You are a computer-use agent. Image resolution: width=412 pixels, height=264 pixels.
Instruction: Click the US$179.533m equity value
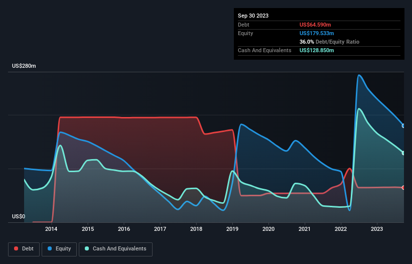pyautogui.click(x=317, y=33)
